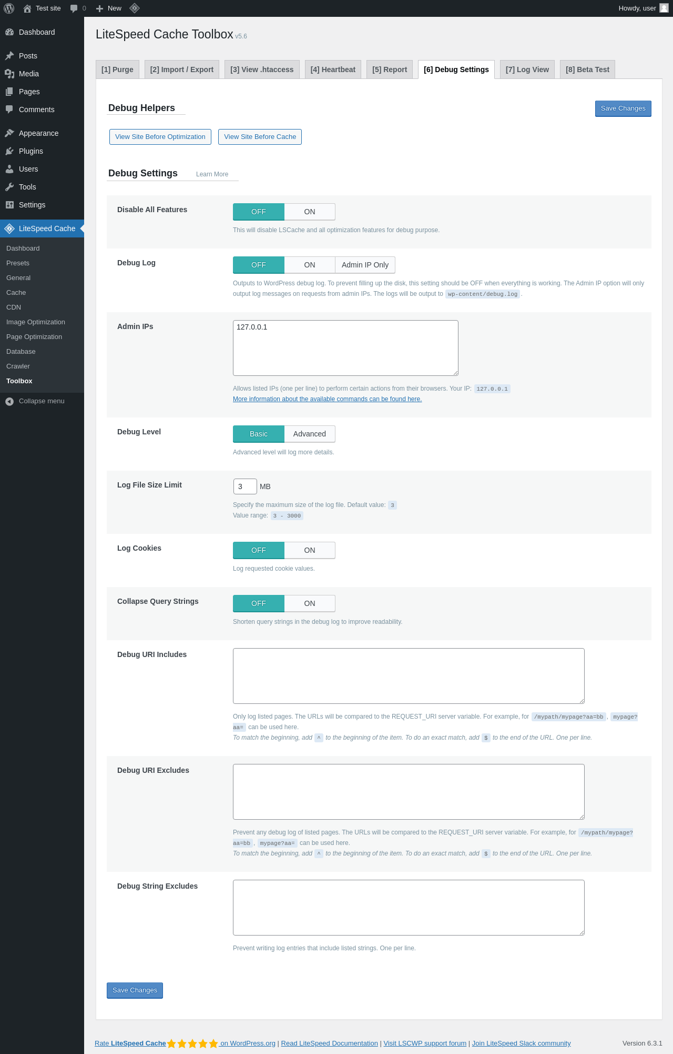The image size is (673, 1054).
Task: Click the Debug String Excludes text area
Action: click(x=409, y=908)
